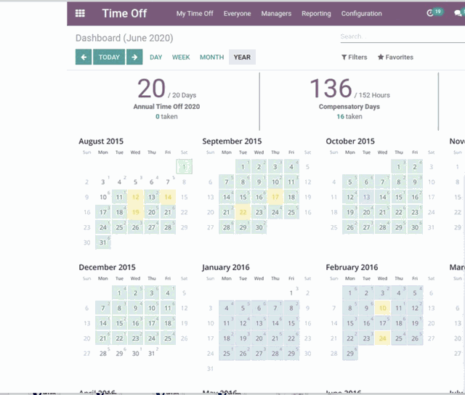Viewport: 465px width, 395px height.
Task: Expand the Reporting menu
Action: tap(316, 13)
